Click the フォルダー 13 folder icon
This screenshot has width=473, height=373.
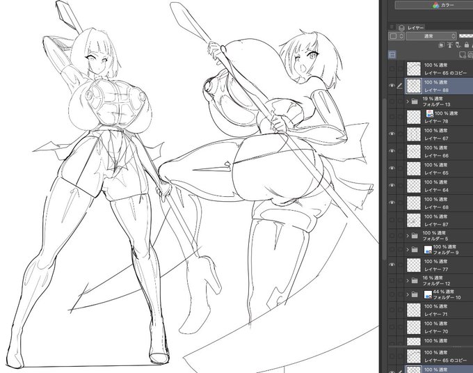tap(415, 102)
